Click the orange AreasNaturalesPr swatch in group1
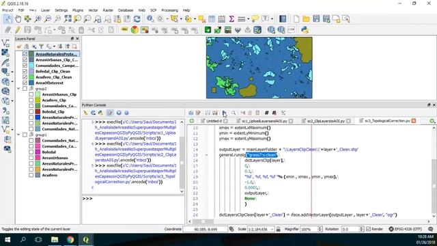The image size is (437, 246). (38, 169)
